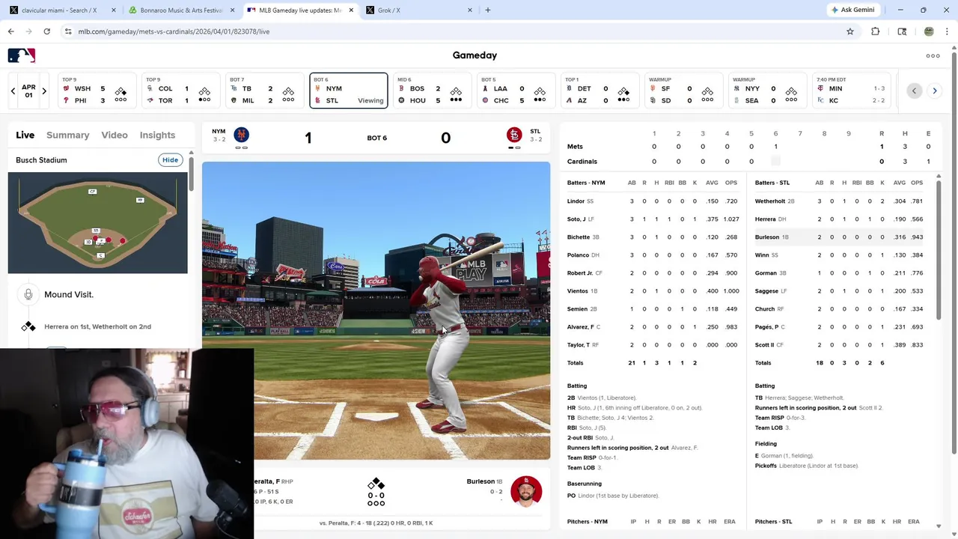Click Herrera on 1st play entry
The width and height of the screenshot is (958, 539).
[97, 326]
